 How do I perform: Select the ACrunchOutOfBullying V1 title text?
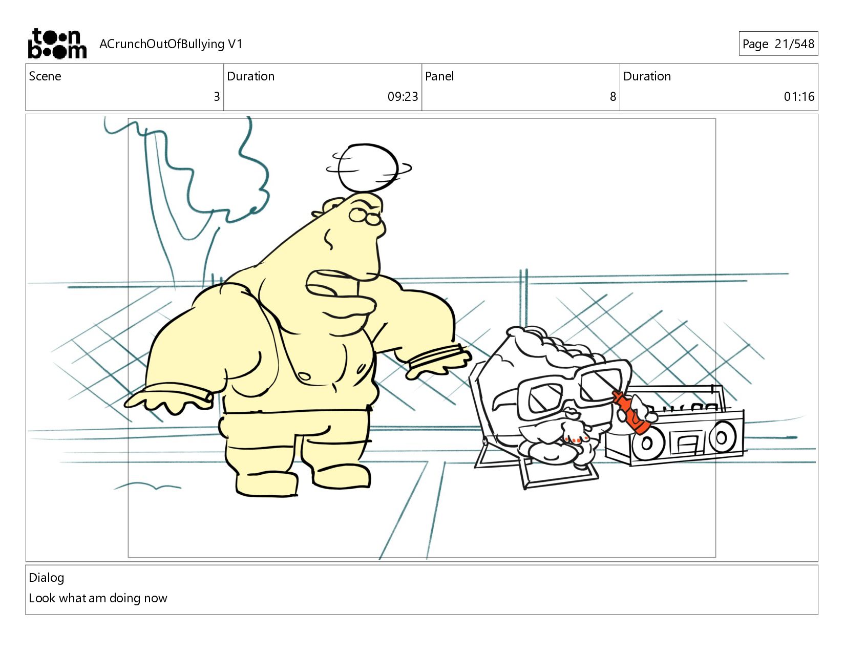(171, 44)
